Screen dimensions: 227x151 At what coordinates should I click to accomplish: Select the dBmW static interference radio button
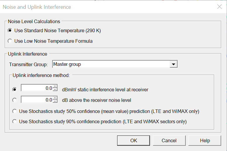pyautogui.click(x=15, y=89)
